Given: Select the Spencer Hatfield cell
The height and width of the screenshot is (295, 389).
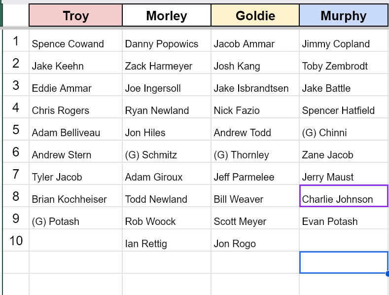Looking at the screenshot, I should [x=344, y=107].
